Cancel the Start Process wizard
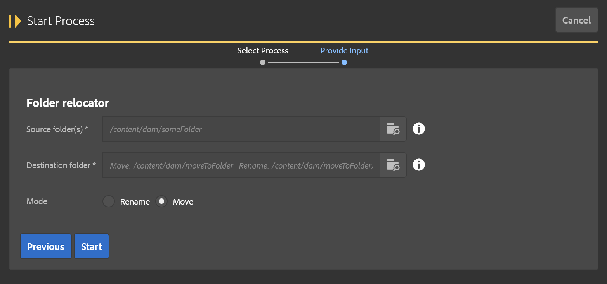607x284 pixels. [x=576, y=20]
